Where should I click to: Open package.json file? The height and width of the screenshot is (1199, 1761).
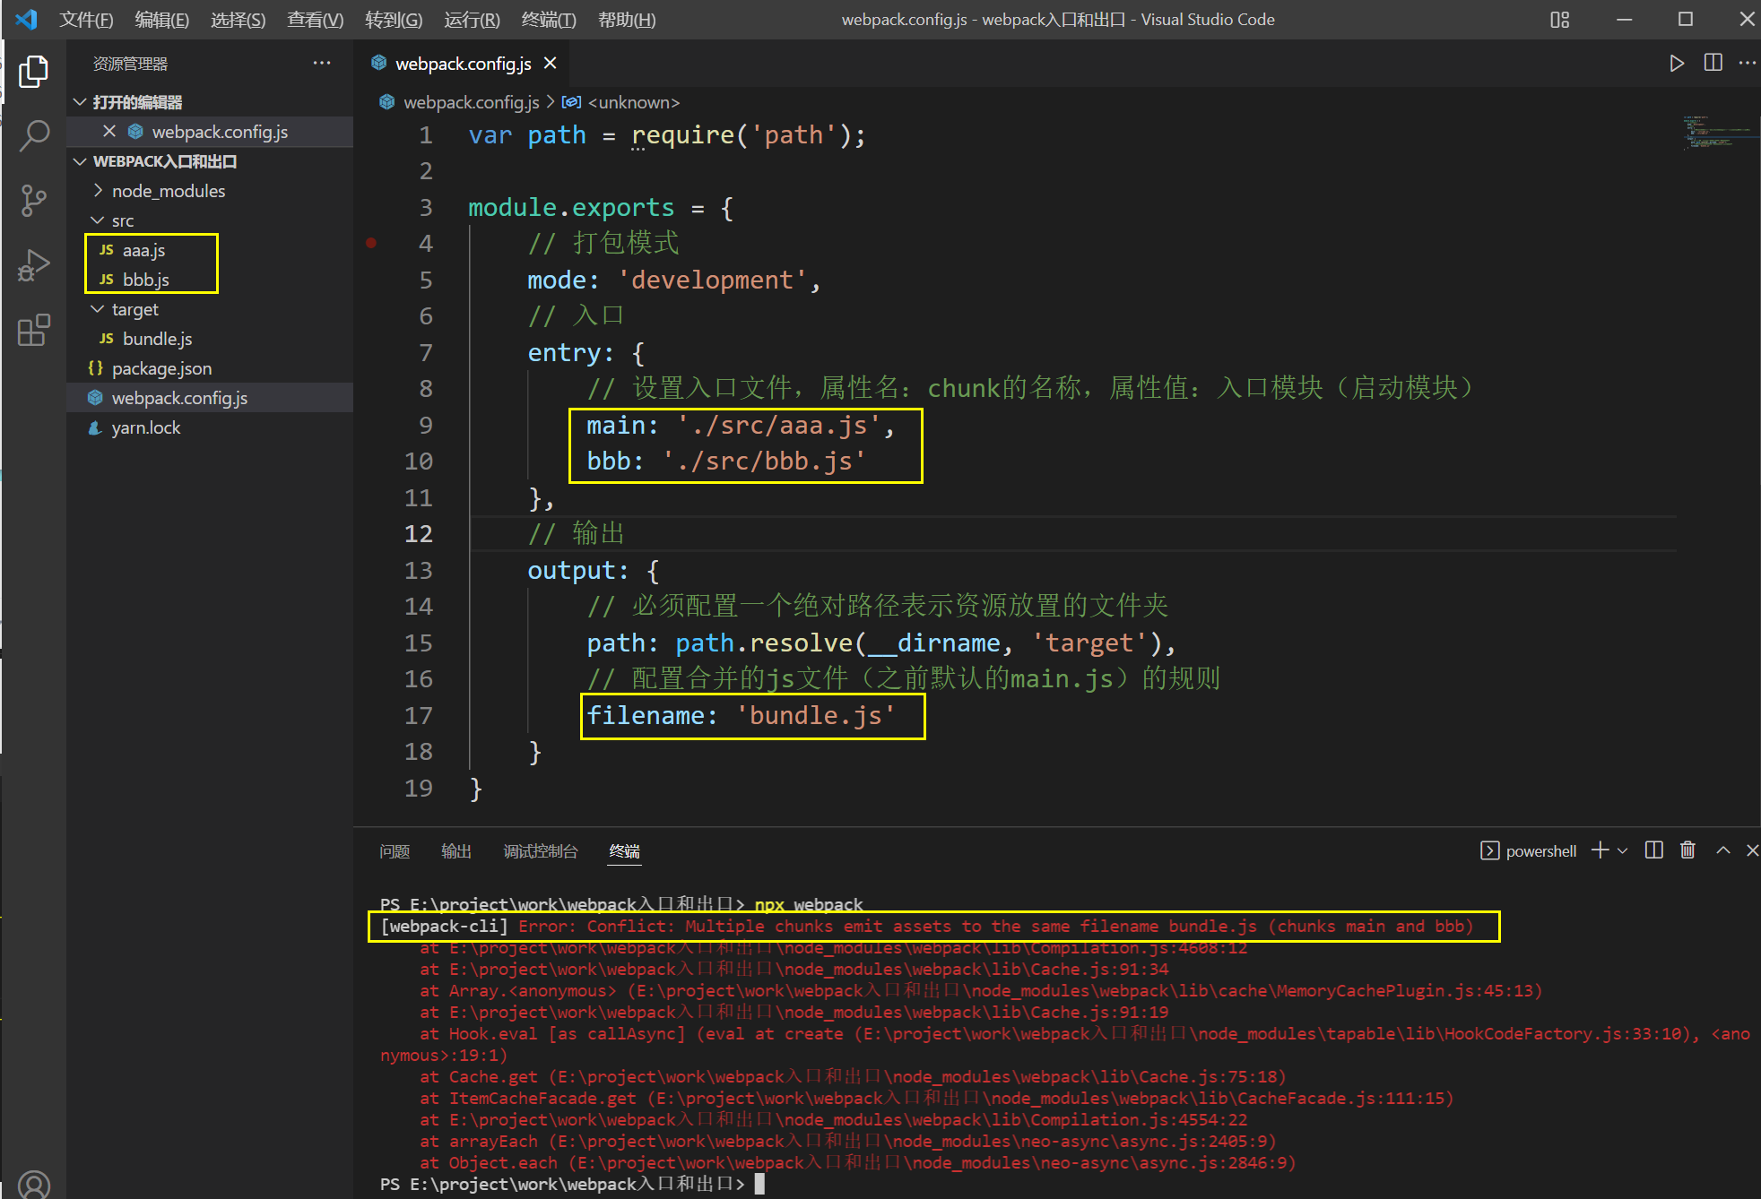(x=161, y=368)
